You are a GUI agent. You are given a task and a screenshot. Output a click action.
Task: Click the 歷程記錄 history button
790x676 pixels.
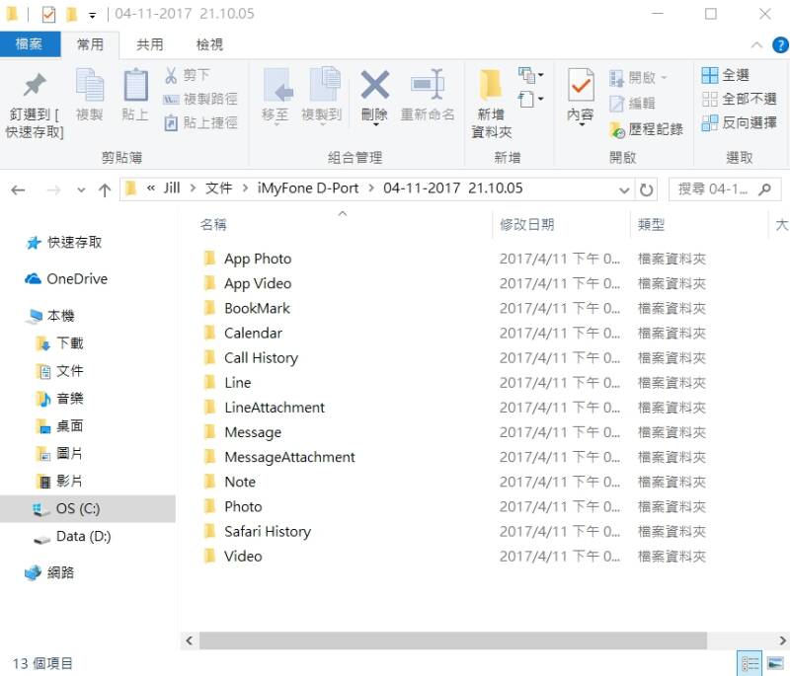click(x=646, y=129)
